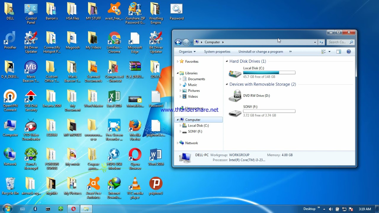
Task: Select the Connectify Hotspot desktop shortcut
Action: (52, 43)
